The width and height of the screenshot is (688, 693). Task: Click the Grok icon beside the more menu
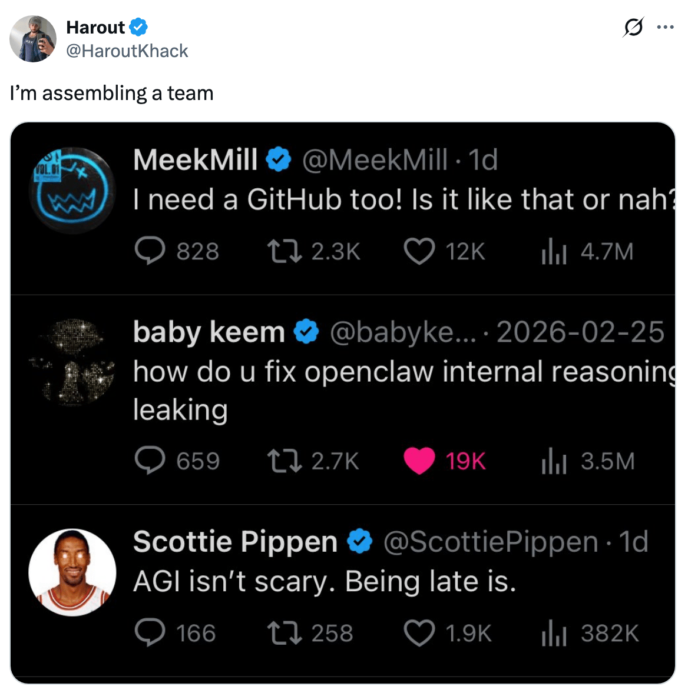pyautogui.click(x=633, y=27)
